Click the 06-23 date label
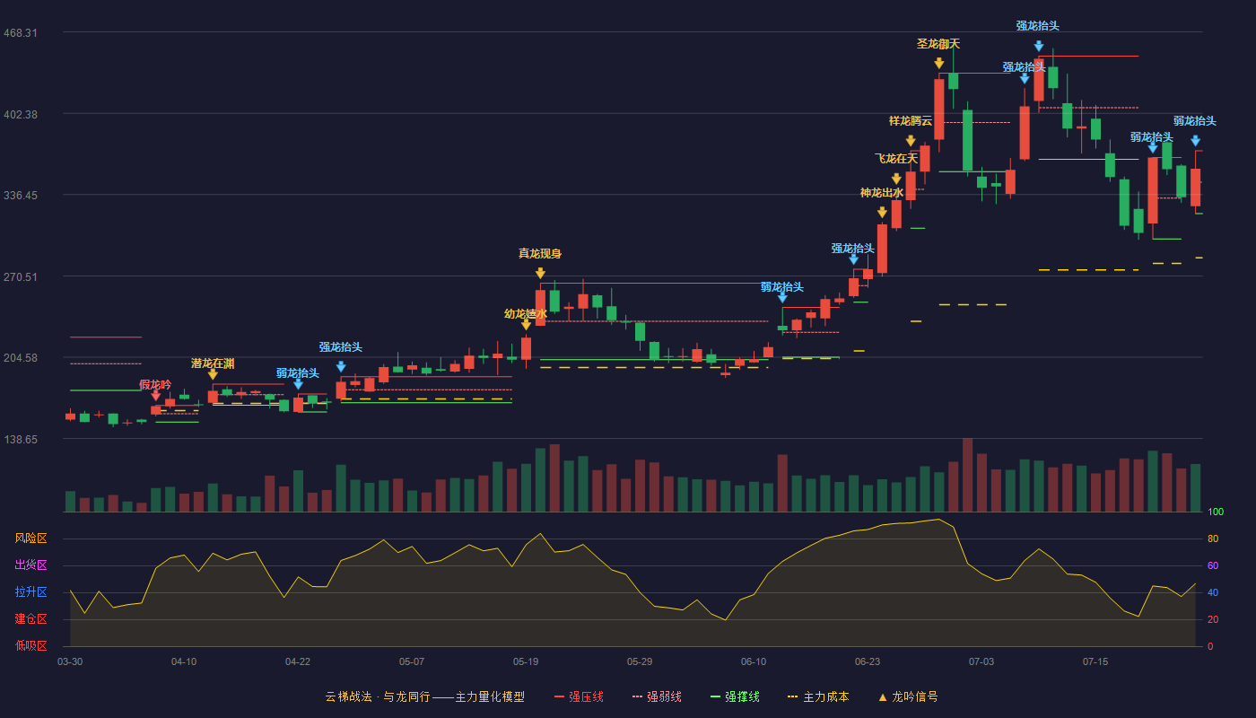Image resolution: width=1256 pixels, height=718 pixels. [x=868, y=661]
